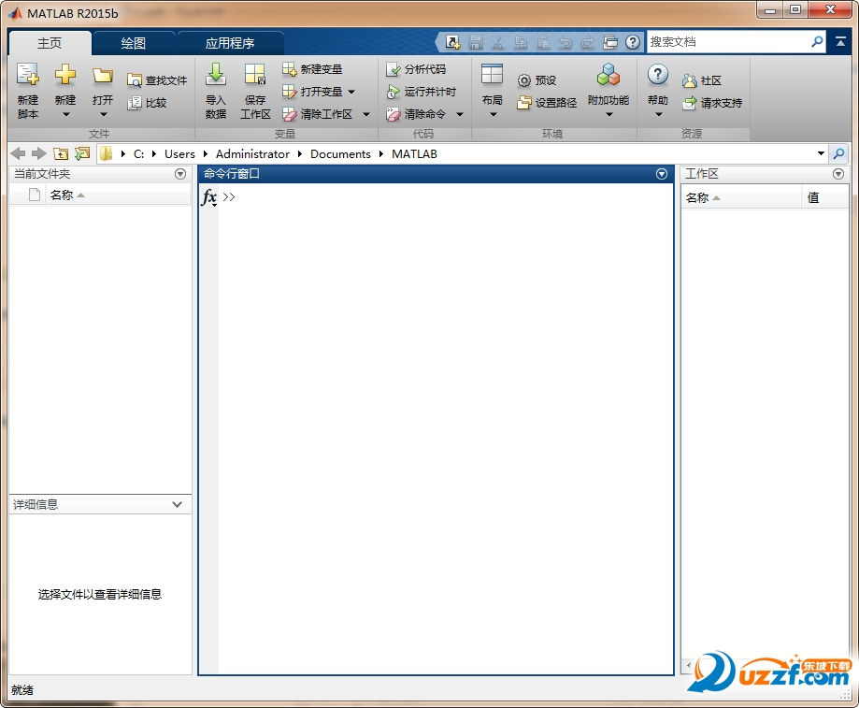Click the Switch Windows icon in quick access

pos(610,42)
